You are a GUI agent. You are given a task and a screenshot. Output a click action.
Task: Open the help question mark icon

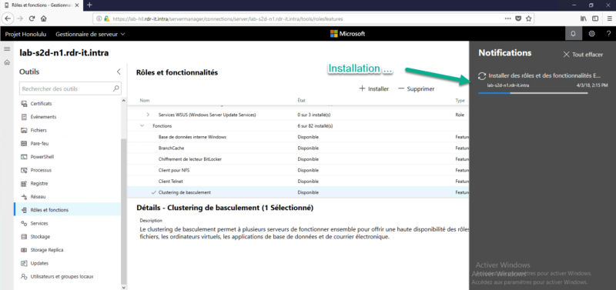608,34
